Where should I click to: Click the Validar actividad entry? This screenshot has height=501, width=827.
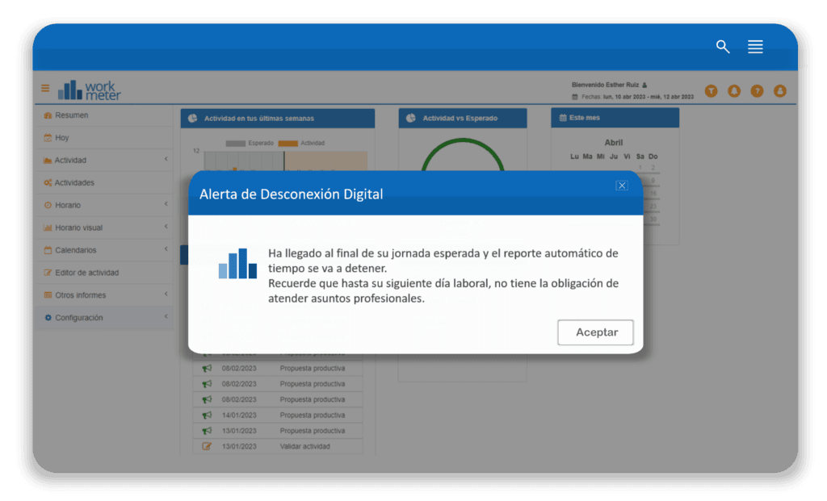pyautogui.click(x=304, y=446)
